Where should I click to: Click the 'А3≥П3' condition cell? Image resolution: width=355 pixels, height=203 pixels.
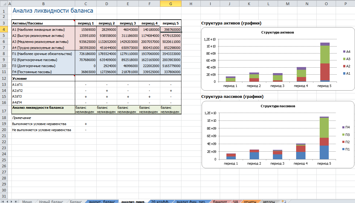coord(43,97)
